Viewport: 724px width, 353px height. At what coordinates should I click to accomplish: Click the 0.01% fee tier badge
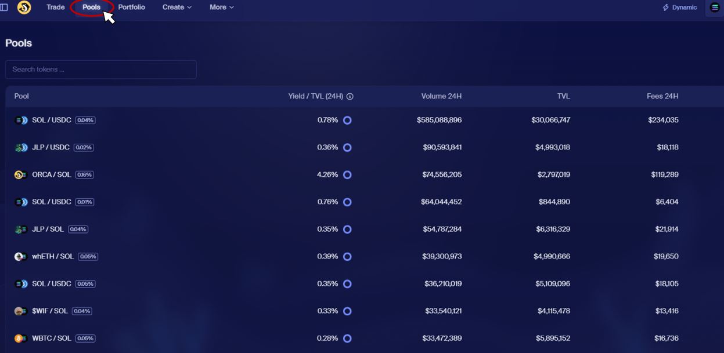coord(85,202)
